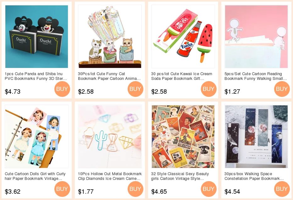This screenshot has width=293, height=200.
Task: Click BUY for the Ice Cream Soda bookmarks
Action: pyautogui.click(x=209, y=89)
